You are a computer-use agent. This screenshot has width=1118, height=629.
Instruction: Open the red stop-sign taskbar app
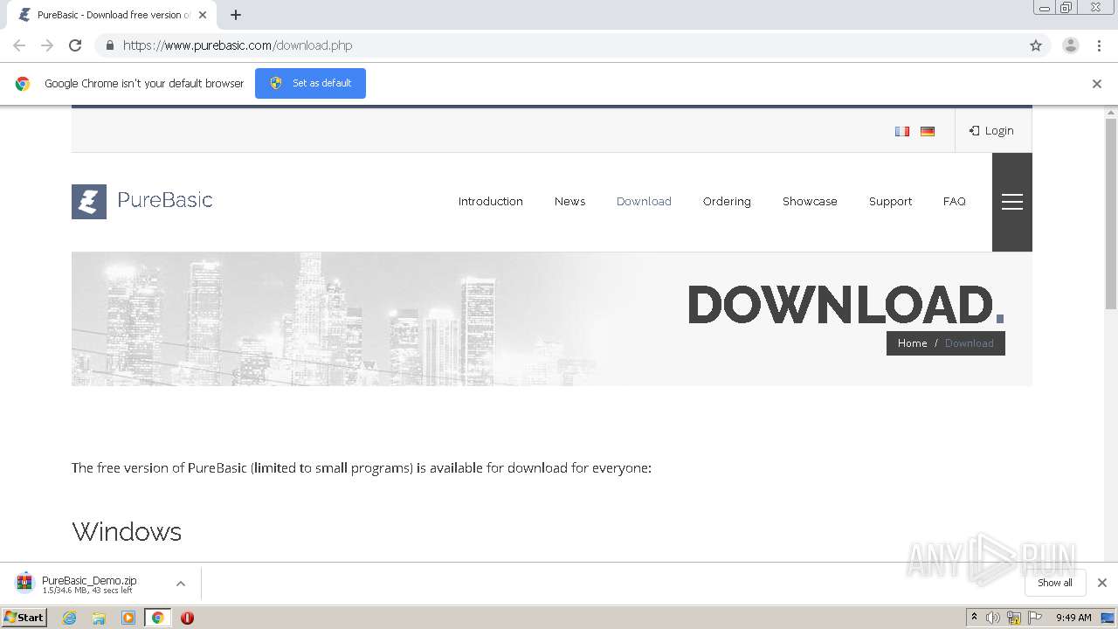[x=187, y=618]
